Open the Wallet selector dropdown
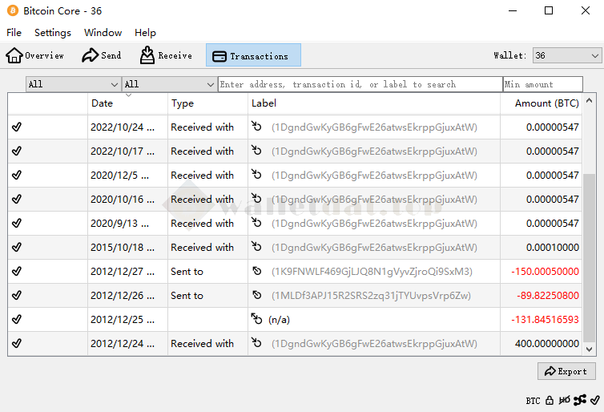The image size is (604, 412). (567, 55)
